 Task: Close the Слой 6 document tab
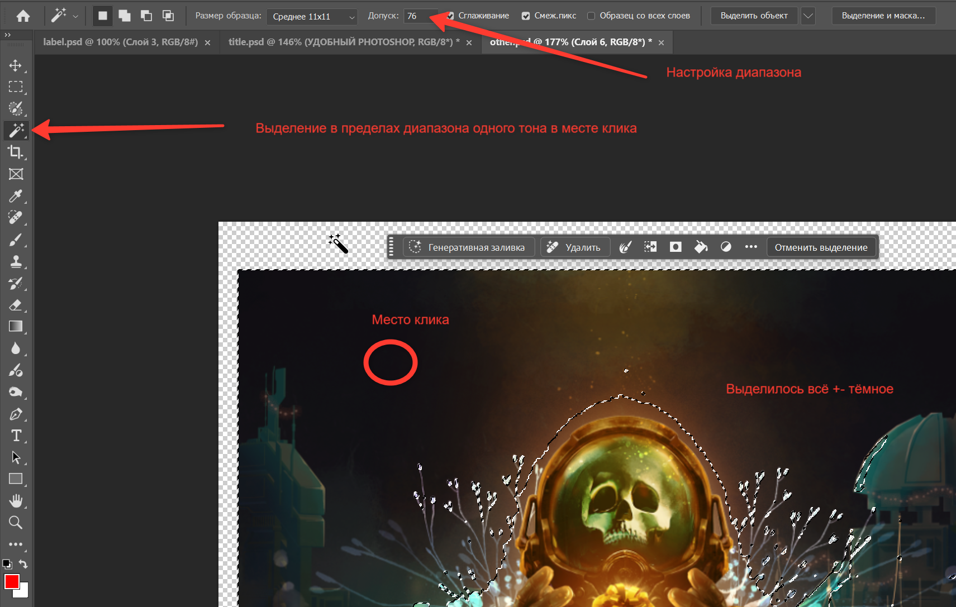pyautogui.click(x=661, y=42)
